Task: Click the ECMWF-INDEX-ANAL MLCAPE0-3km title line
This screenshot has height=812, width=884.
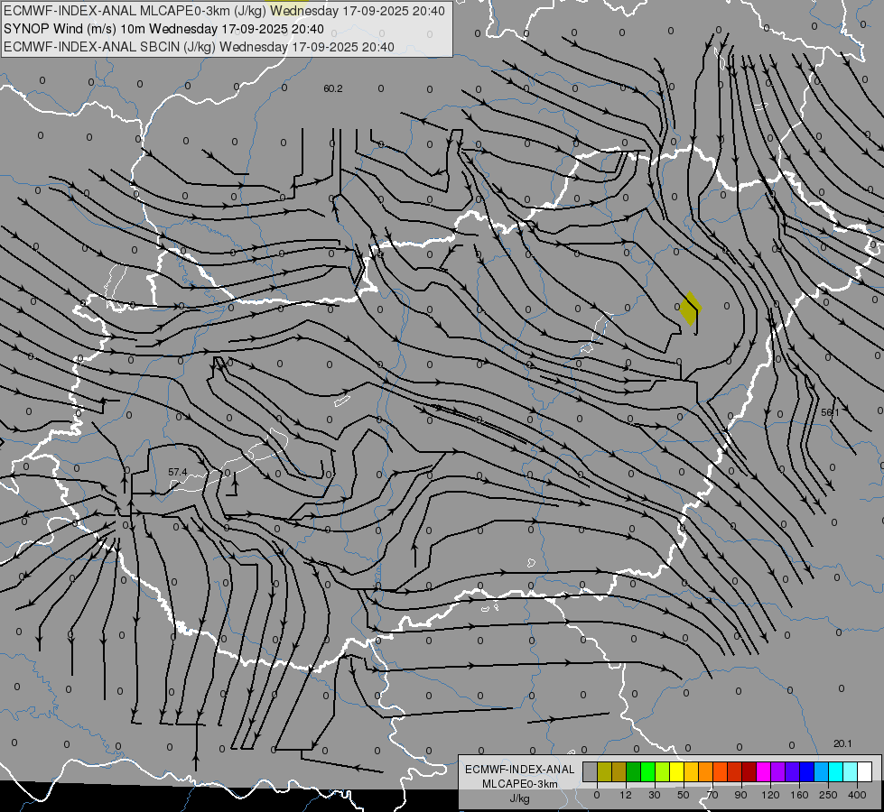Action: pyautogui.click(x=224, y=11)
